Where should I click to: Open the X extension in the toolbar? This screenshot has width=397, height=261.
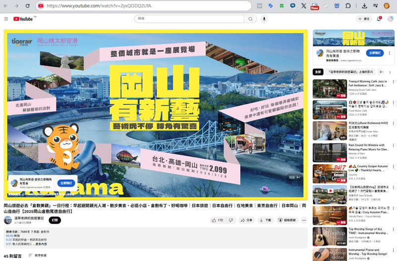coord(304,6)
